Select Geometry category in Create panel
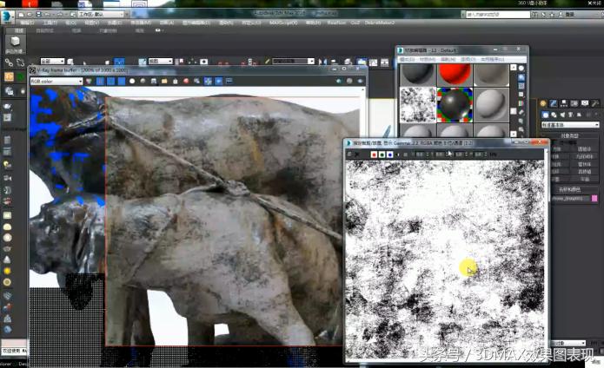The height and width of the screenshot is (368, 604). coord(546,115)
